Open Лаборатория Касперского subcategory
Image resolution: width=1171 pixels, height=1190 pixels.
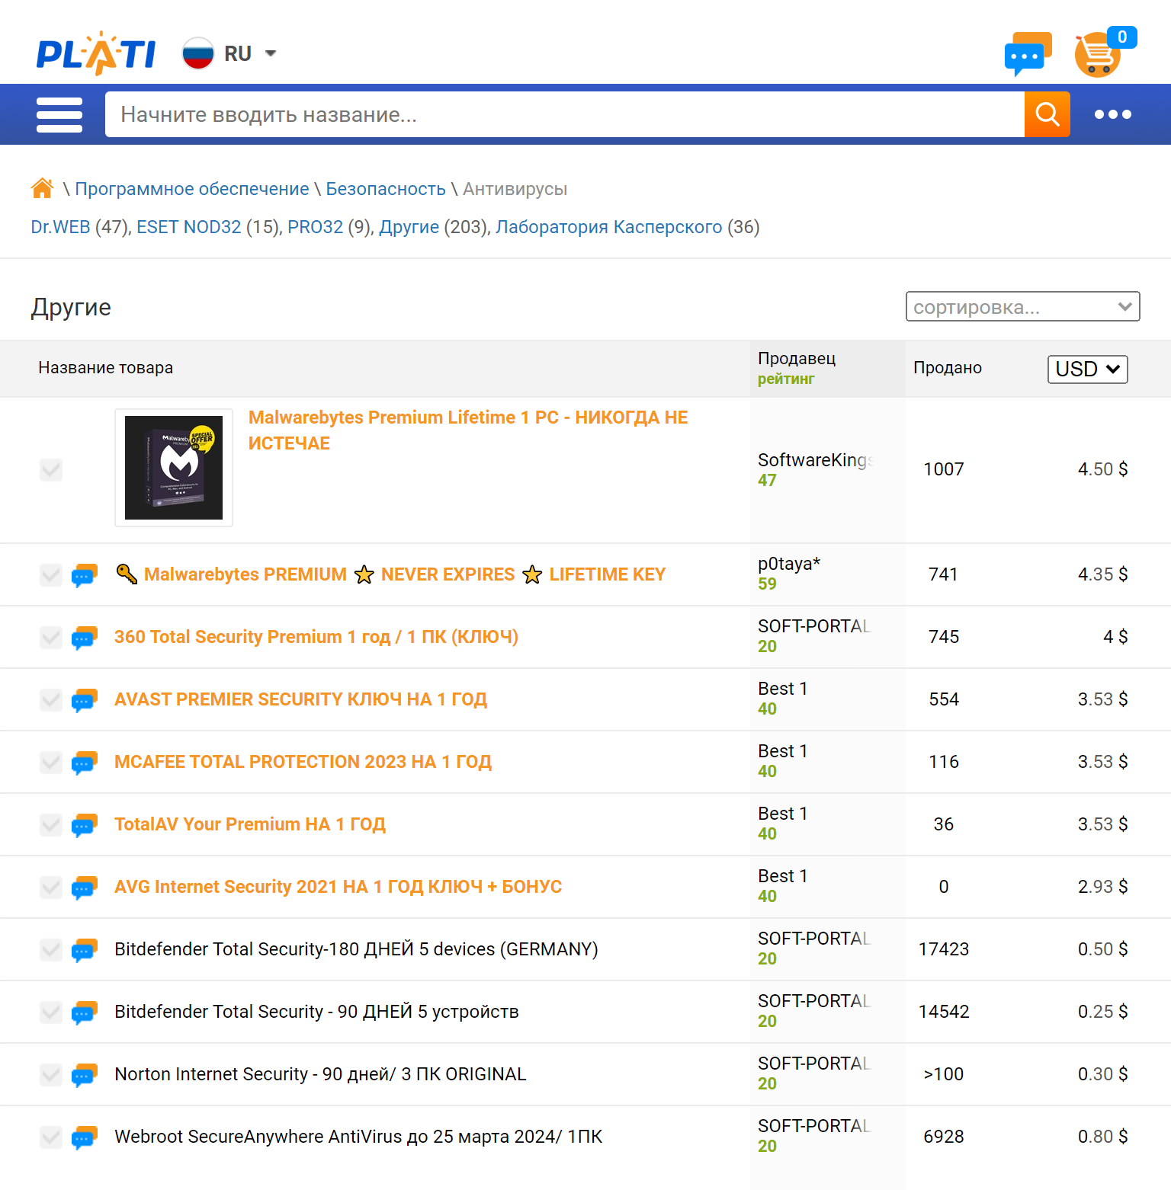tap(608, 227)
